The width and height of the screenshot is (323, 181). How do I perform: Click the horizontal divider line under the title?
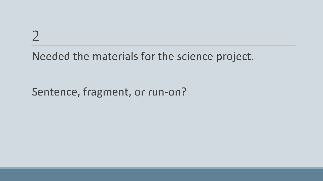[164, 46]
